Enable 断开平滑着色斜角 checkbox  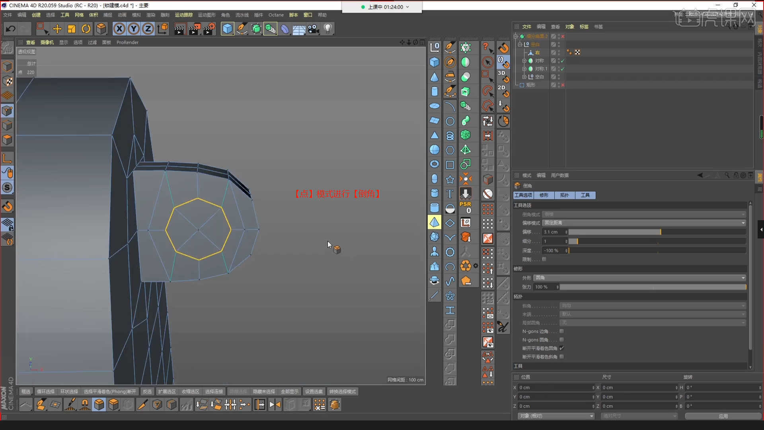561,357
